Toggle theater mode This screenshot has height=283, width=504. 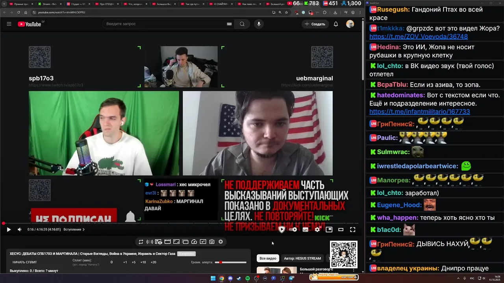pos(341,230)
